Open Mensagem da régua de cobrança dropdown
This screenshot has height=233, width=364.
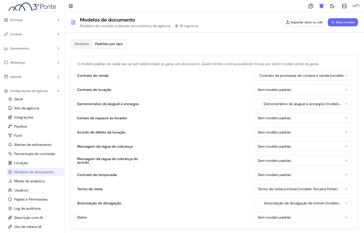pyautogui.click(x=303, y=146)
